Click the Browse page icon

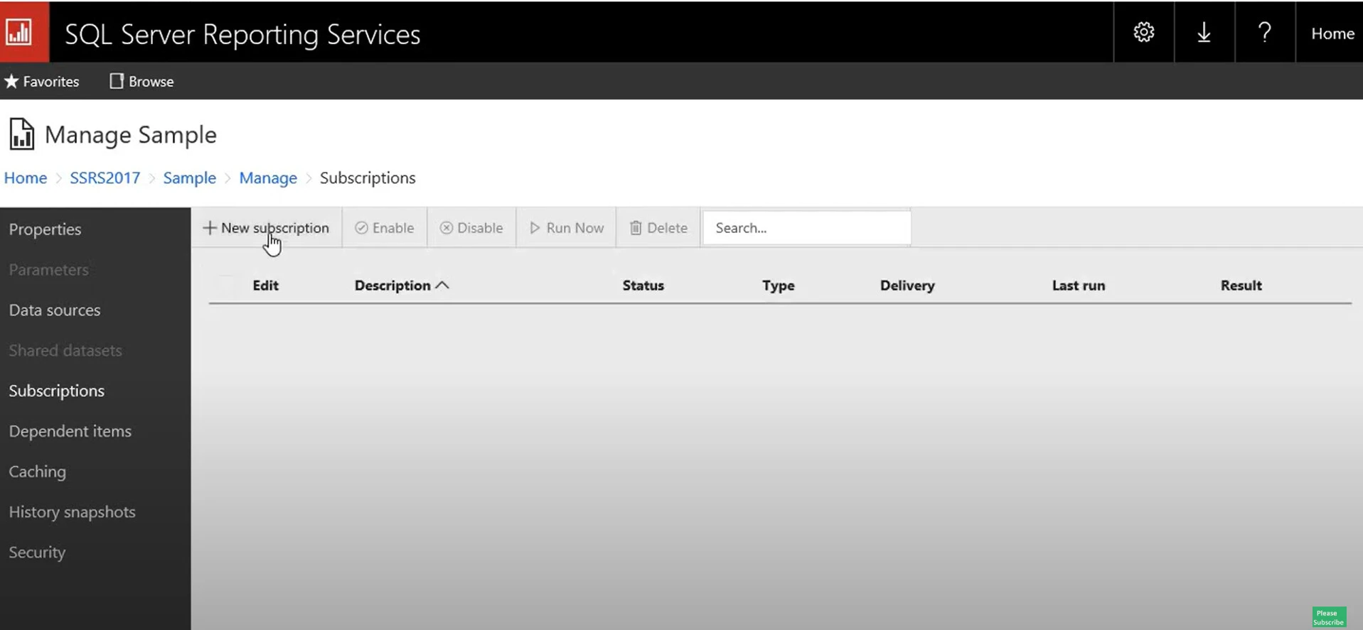pyautogui.click(x=117, y=82)
